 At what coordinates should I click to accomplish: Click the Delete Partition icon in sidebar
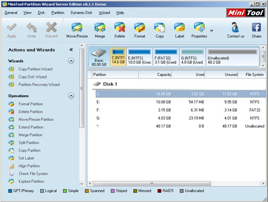point(11,112)
